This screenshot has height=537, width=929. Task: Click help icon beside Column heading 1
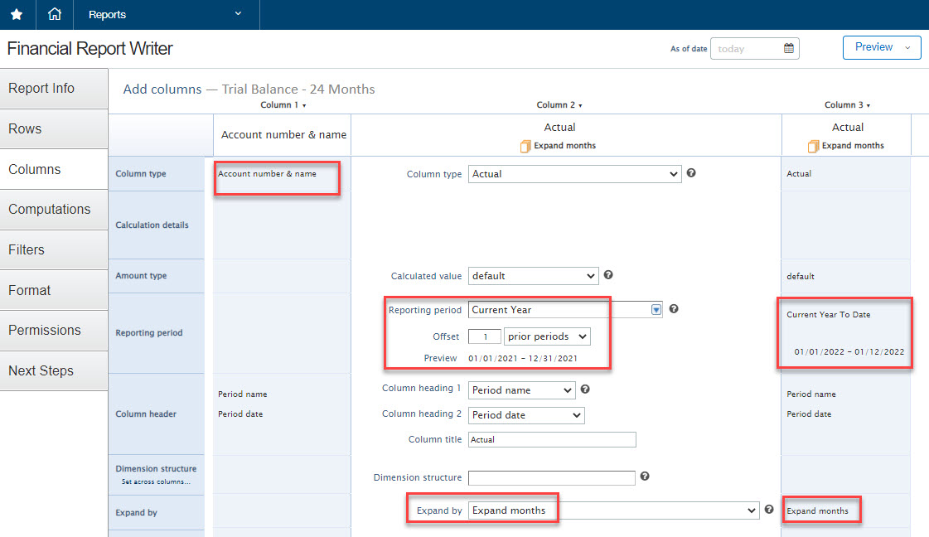tap(585, 389)
